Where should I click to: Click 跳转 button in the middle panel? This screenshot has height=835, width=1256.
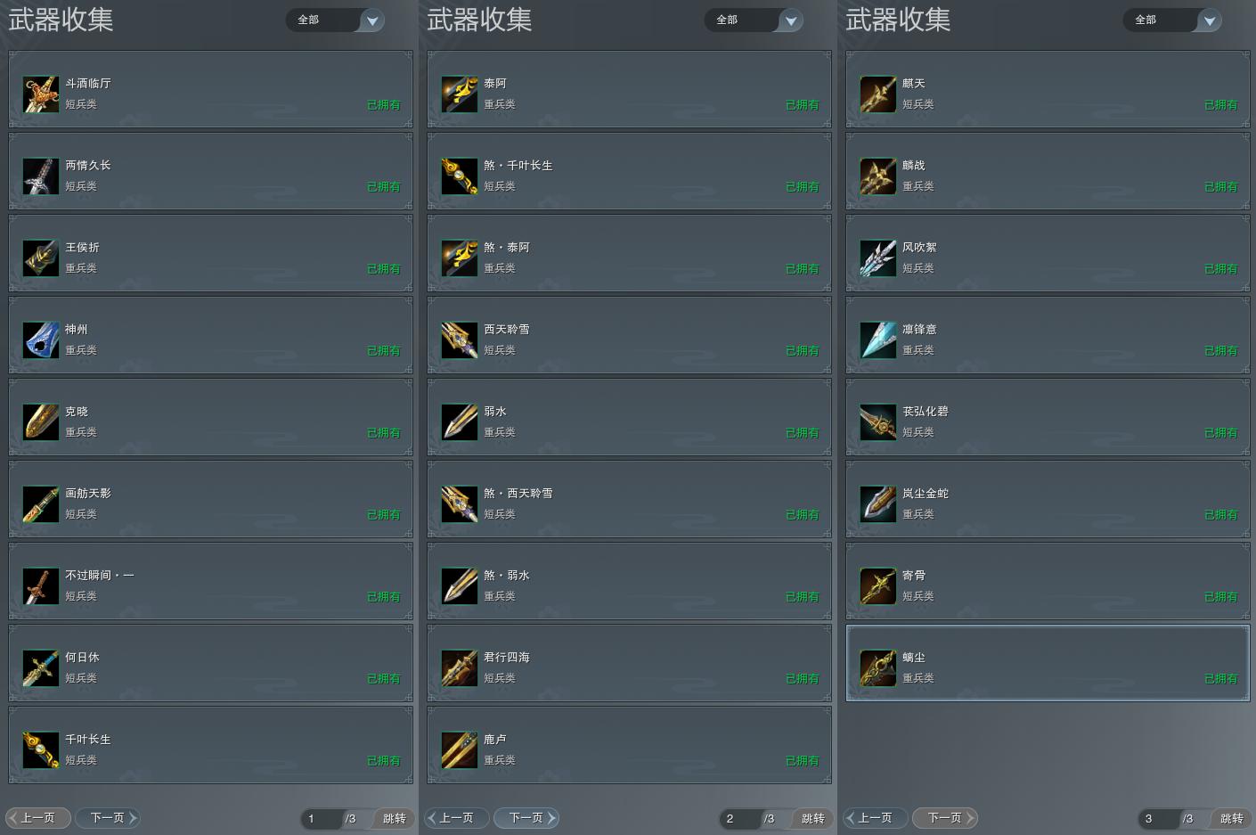click(x=812, y=818)
